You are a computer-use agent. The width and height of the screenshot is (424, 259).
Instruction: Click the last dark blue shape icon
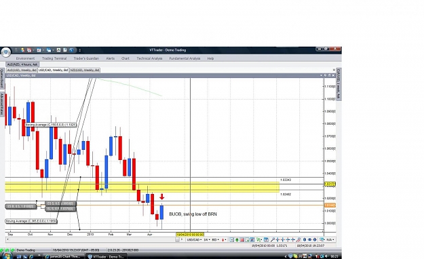click(x=315, y=240)
